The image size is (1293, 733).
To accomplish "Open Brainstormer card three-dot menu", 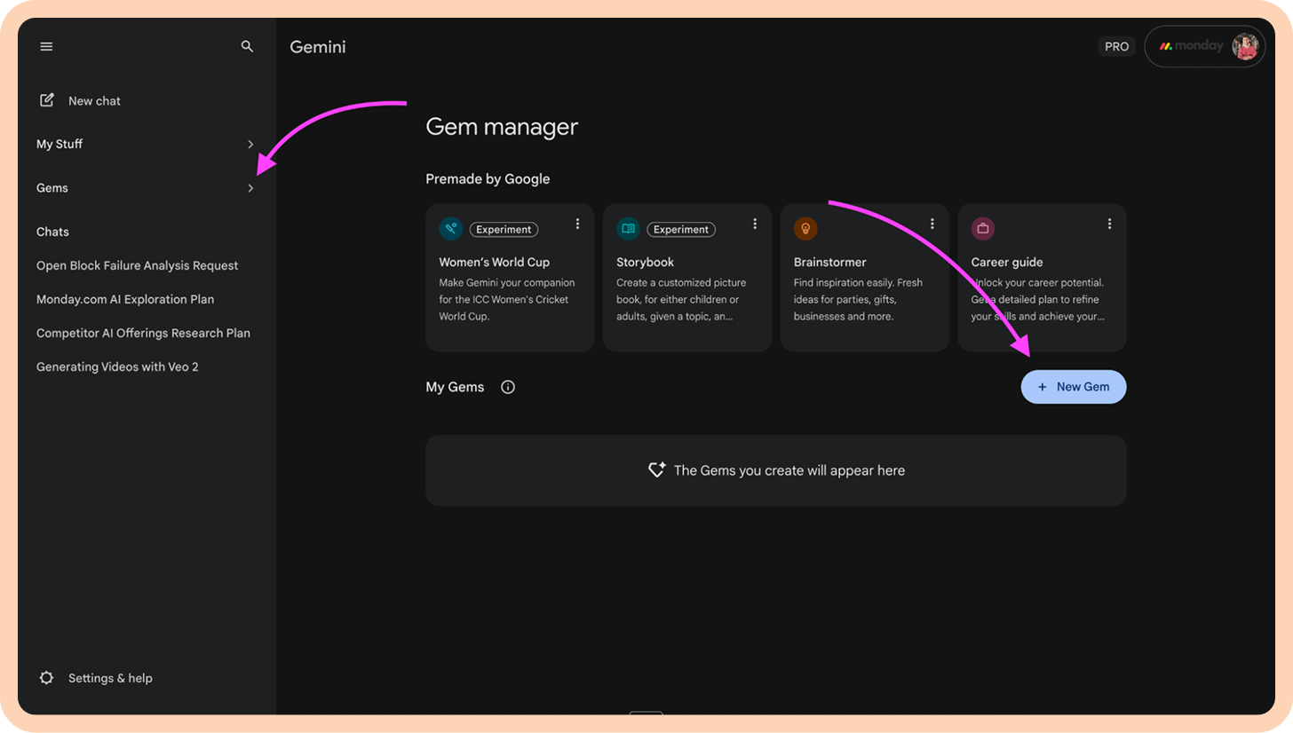I will (932, 224).
